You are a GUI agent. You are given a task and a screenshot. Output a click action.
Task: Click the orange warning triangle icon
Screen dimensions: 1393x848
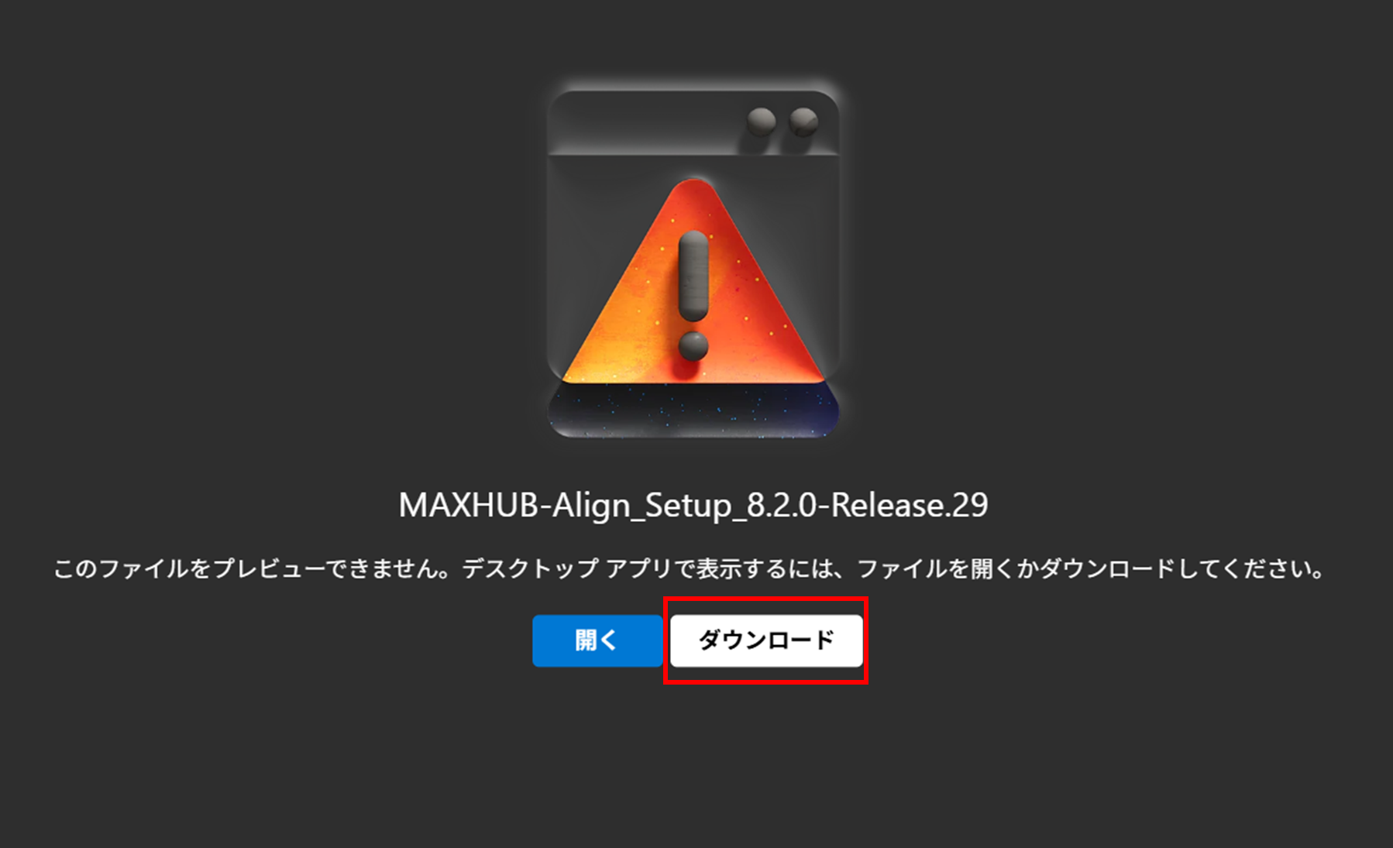point(693,283)
